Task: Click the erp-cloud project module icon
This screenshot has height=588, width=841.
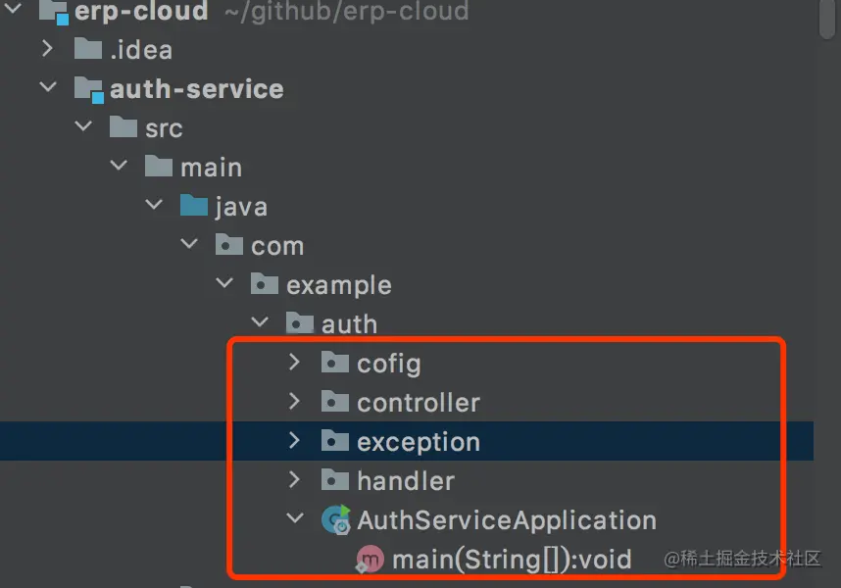Action: coord(54,12)
